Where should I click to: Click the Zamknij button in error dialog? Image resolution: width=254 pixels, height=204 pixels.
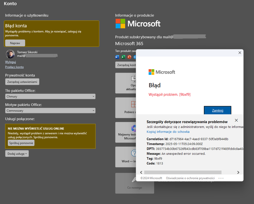point(218,110)
